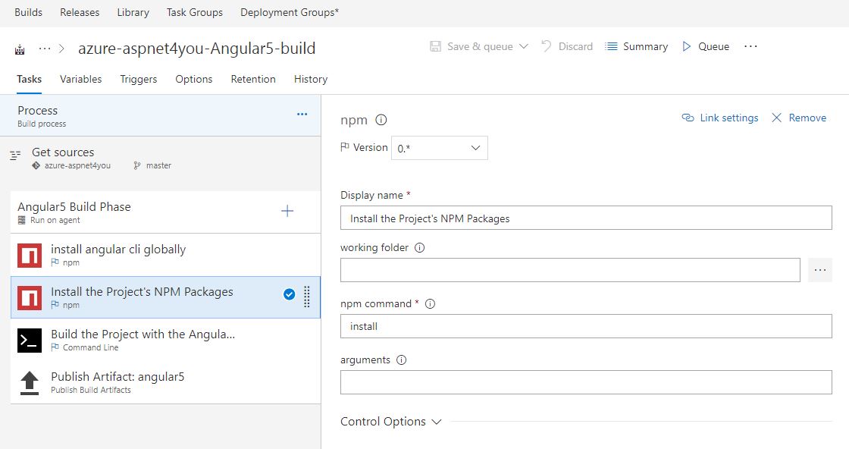Screen dimensions: 849x449
Task: Select the Publish Artifact: angular5 task
Action: click(166, 382)
